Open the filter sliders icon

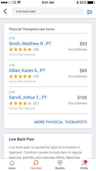[x=90, y=12]
